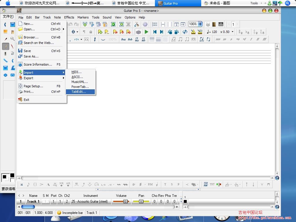Open the x 0.50 speed dropdown arrow
296x222 pixels.
(x=233, y=32)
